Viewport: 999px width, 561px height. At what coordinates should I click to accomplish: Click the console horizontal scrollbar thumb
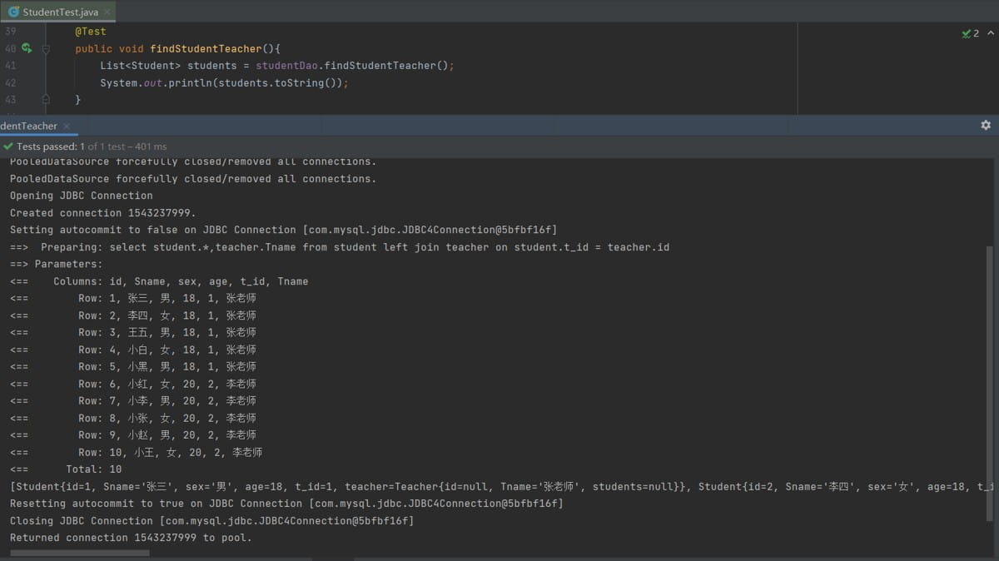[x=75, y=553]
